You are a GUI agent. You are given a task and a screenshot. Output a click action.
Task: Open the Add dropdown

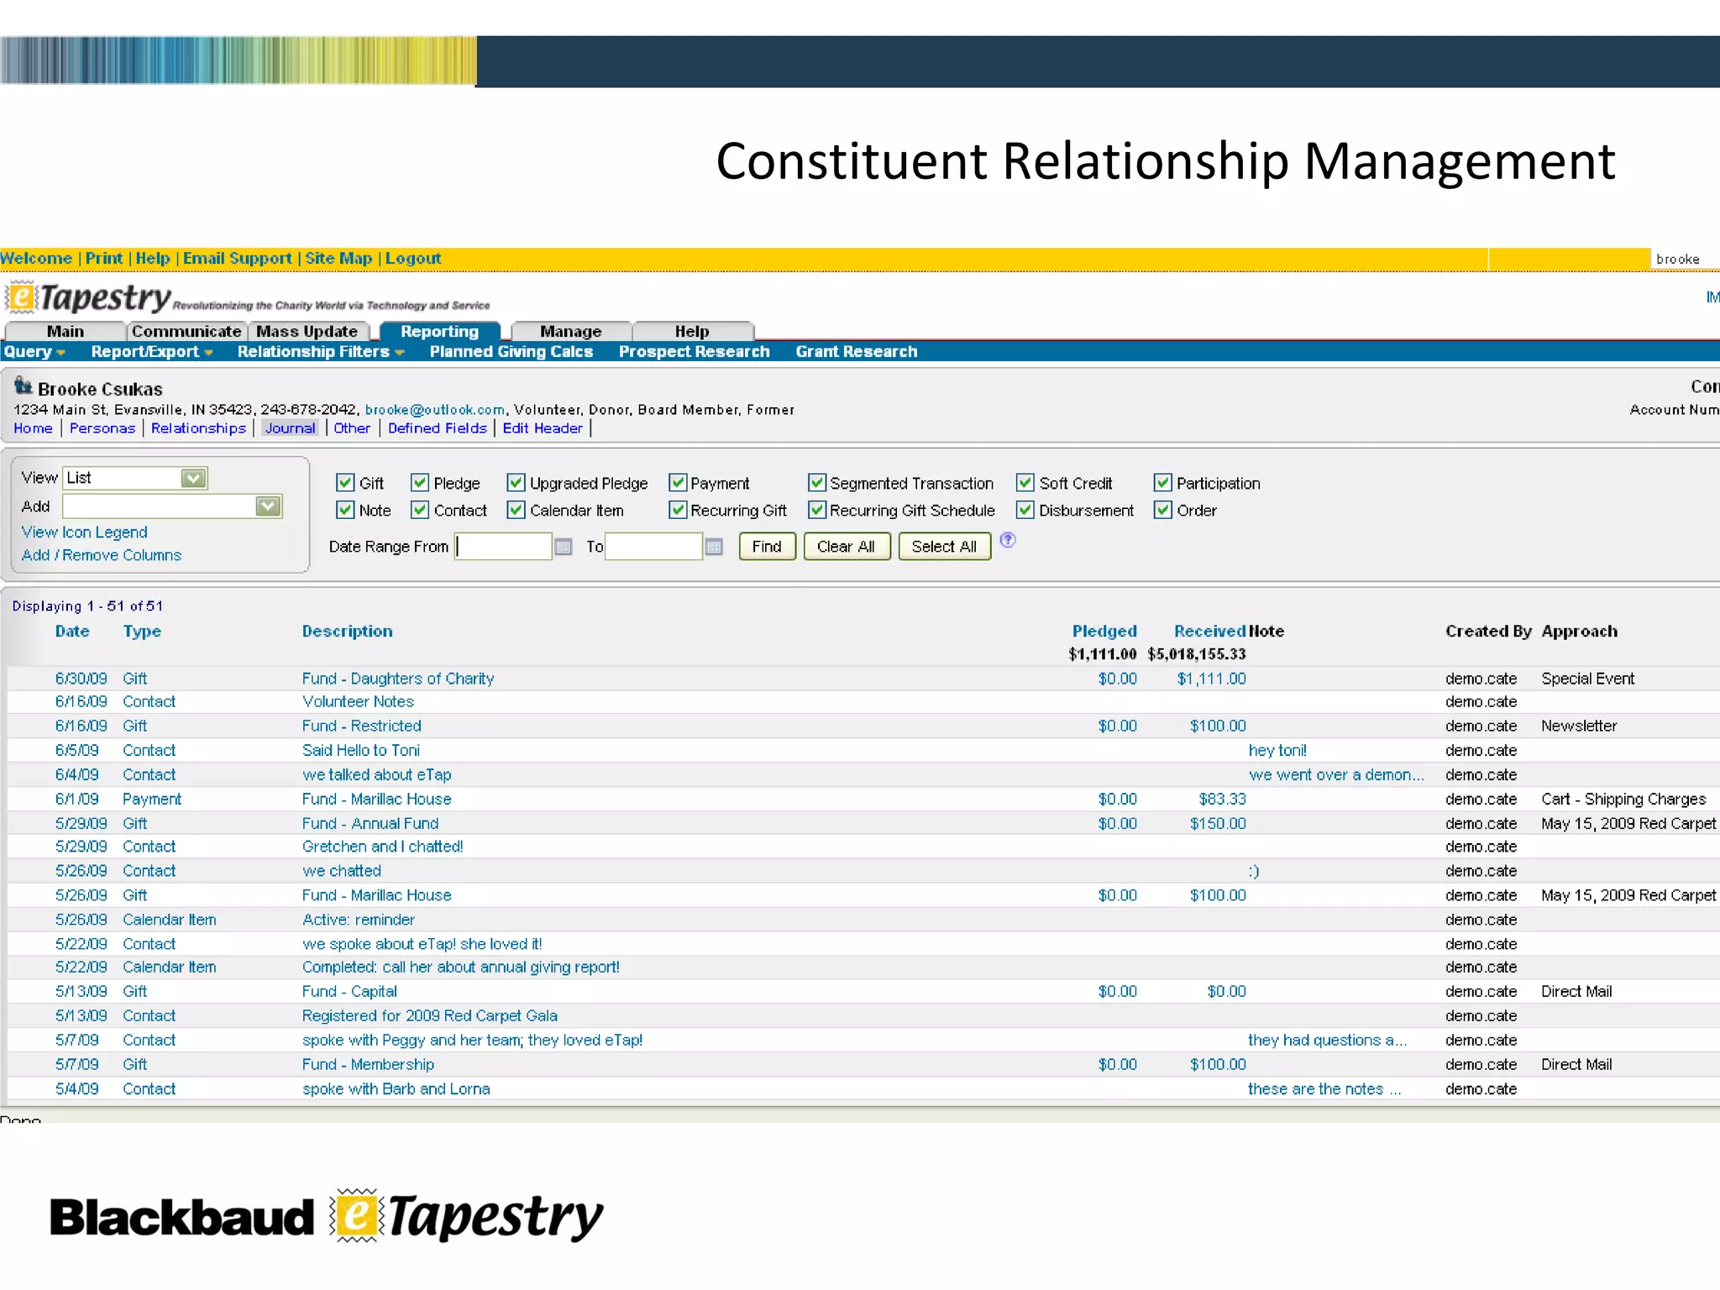point(172,506)
